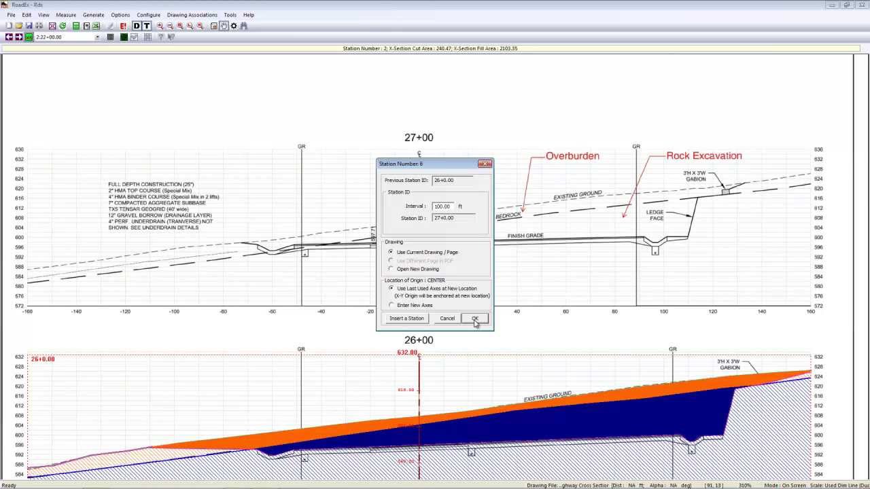870x489 pixels.
Task: Click the binoculars find icon
Action: point(244,26)
